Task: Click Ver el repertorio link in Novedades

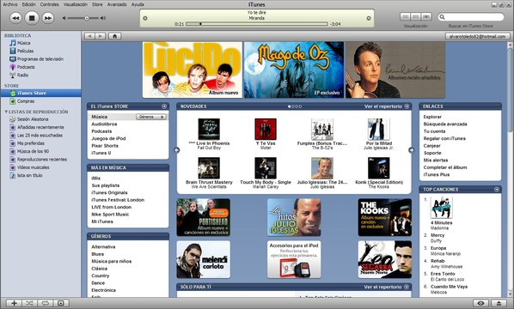Action: [x=382, y=106]
